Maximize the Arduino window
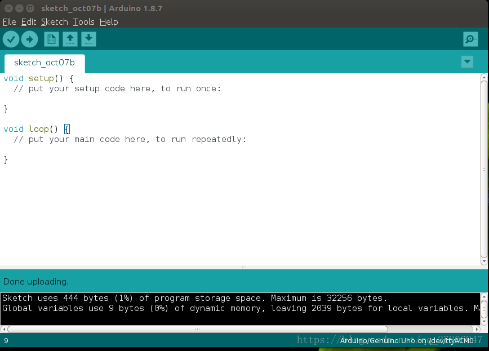 [30, 8]
